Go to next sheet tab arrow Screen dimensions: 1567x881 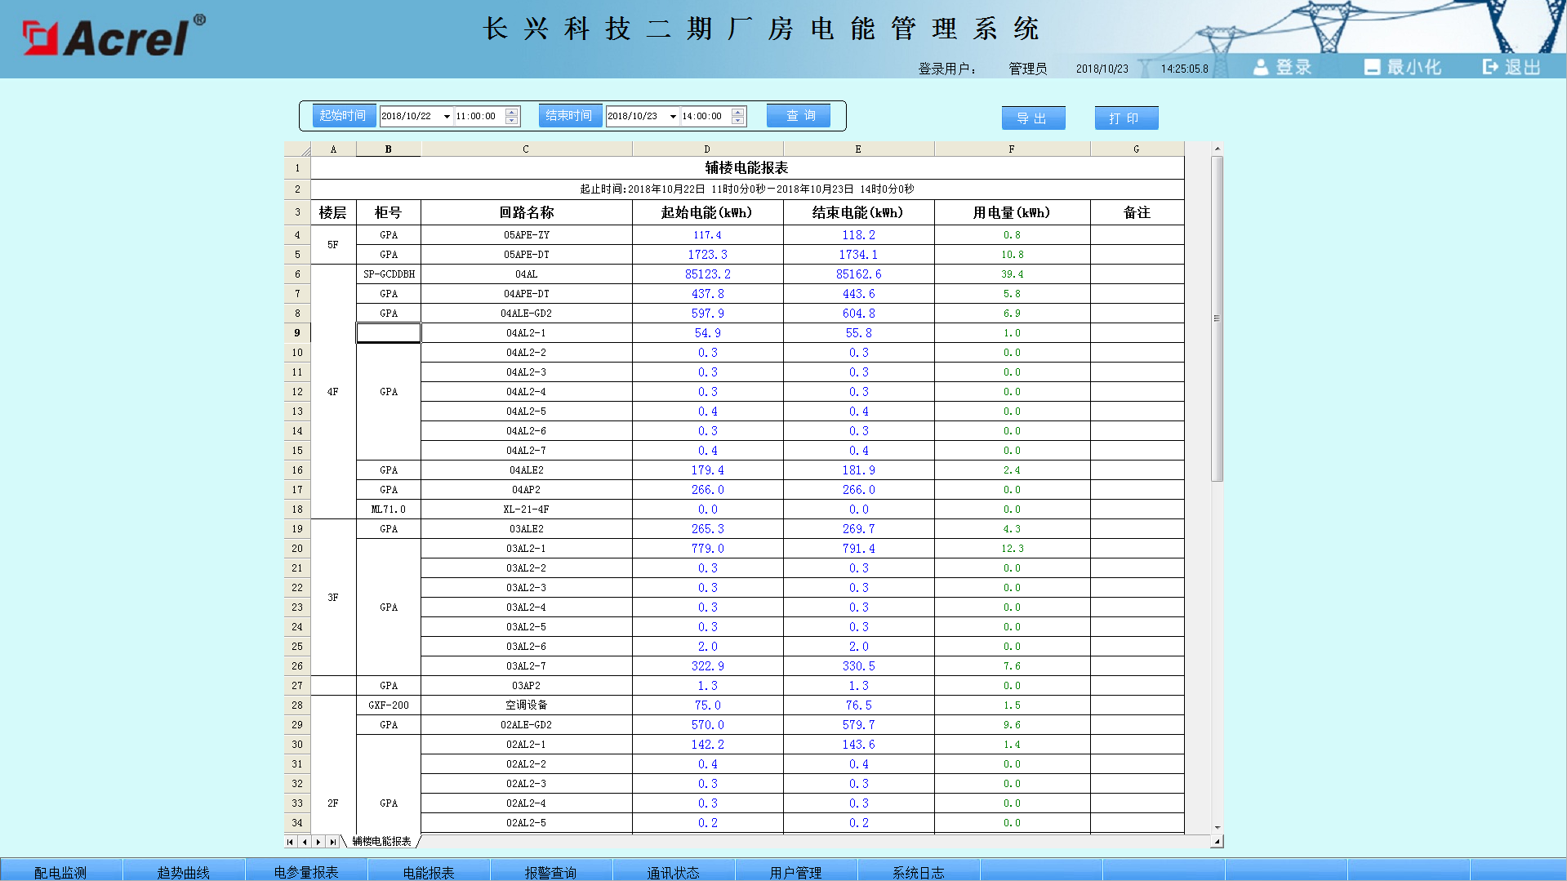(x=318, y=842)
